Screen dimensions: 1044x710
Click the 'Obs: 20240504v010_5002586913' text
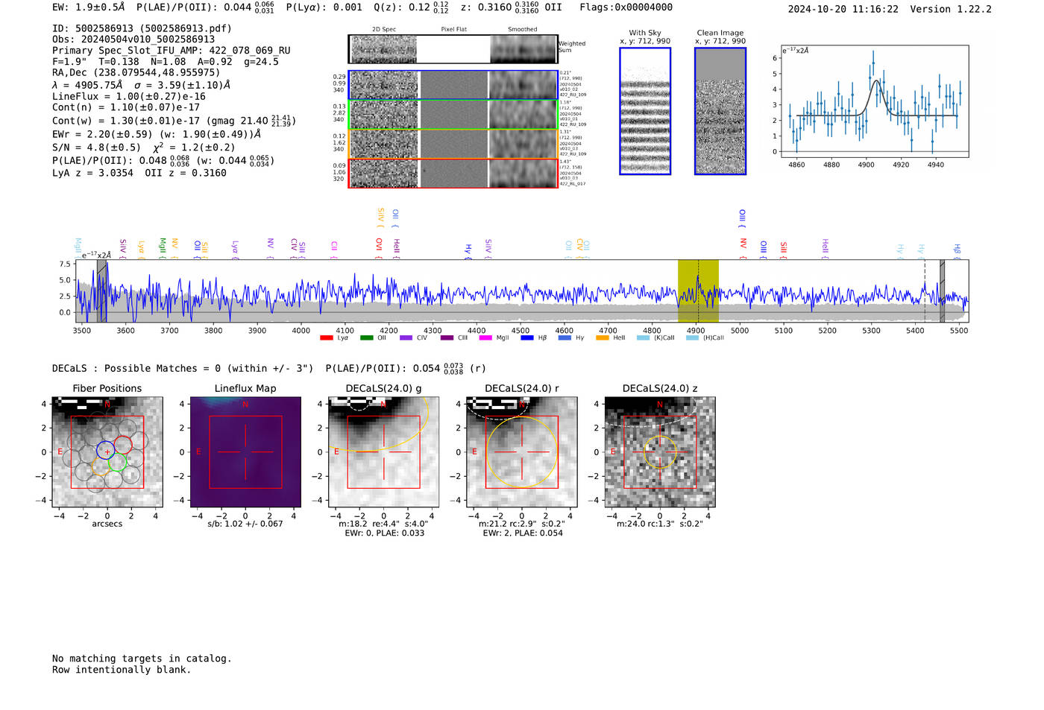[x=133, y=39]
